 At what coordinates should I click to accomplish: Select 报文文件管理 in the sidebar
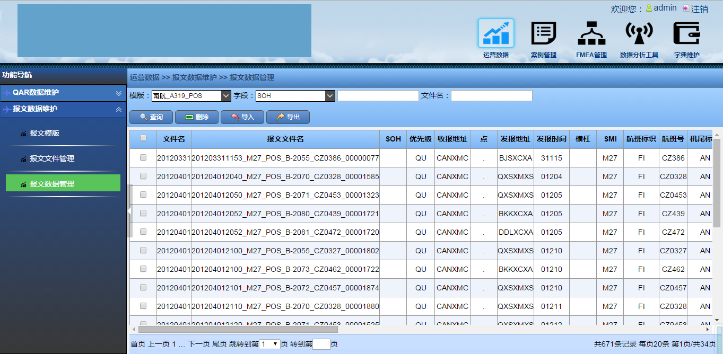(51, 158)
